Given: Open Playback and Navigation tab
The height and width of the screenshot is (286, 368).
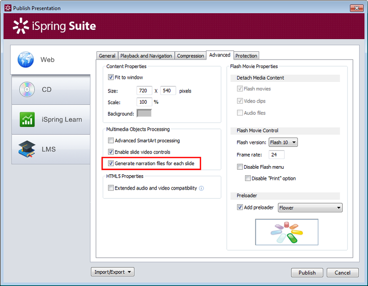Looking at the screenshot, I should (146, 56).
